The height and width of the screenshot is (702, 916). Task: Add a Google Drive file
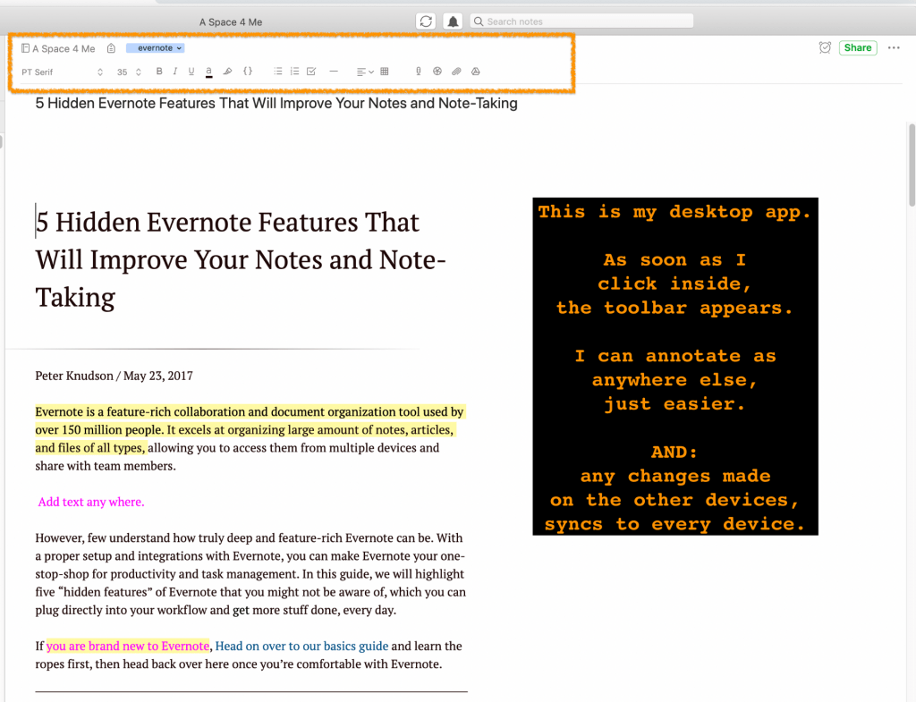coord(476,72)
